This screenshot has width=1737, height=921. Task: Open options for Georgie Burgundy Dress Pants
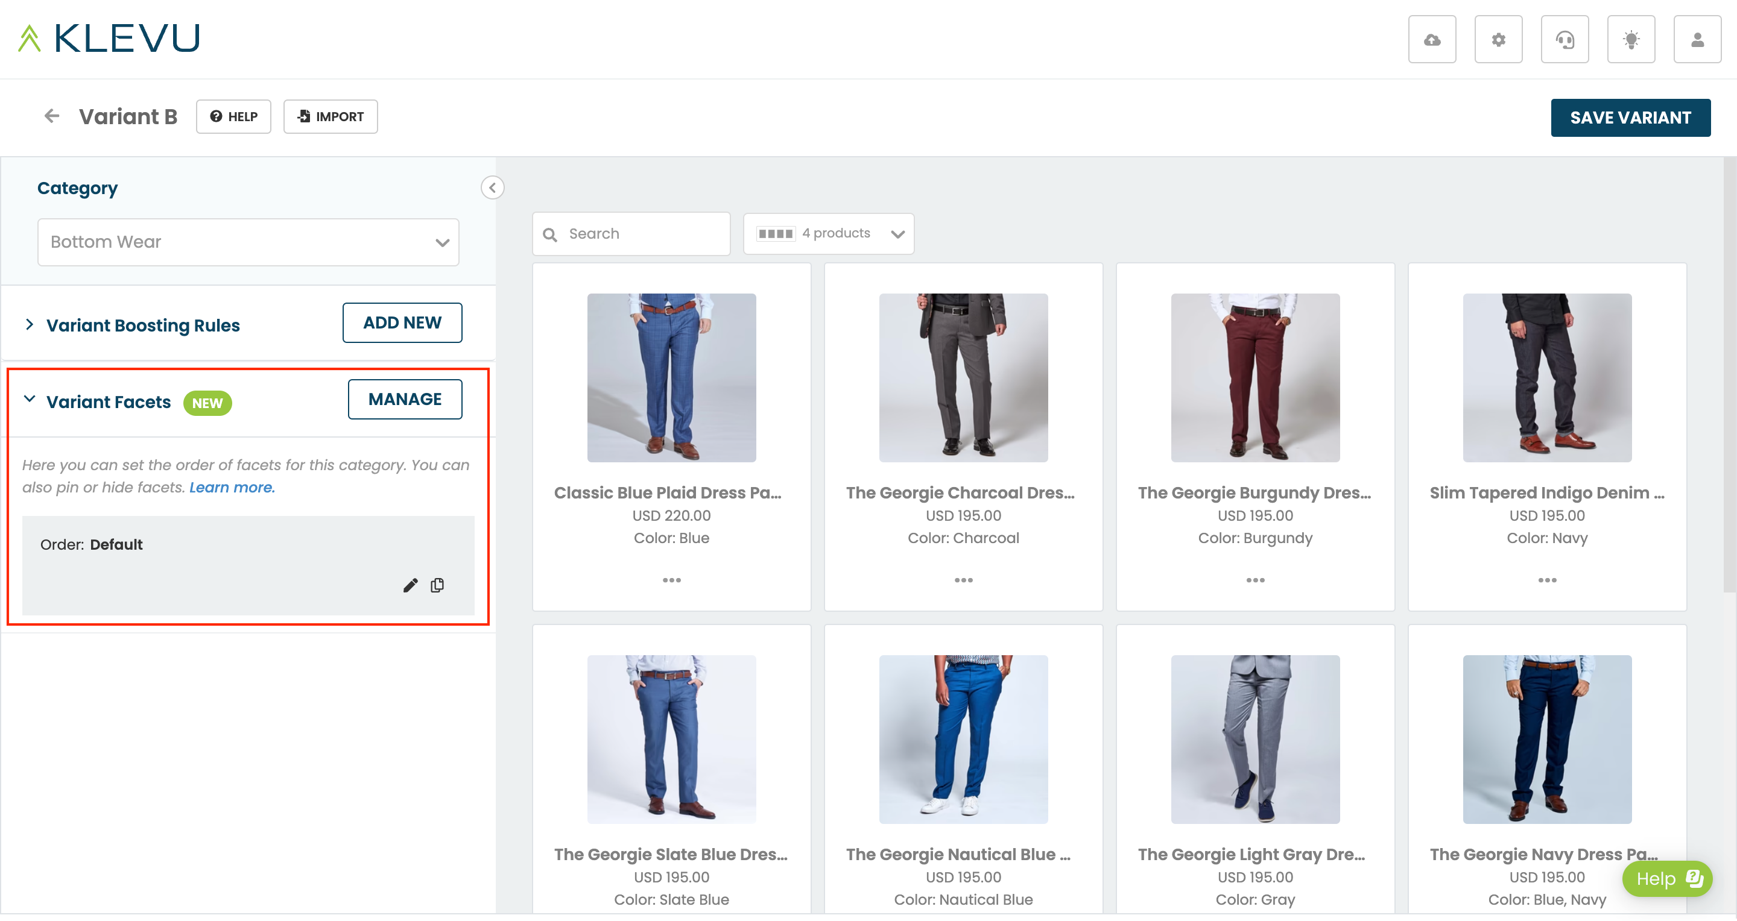coord(1256,580)
